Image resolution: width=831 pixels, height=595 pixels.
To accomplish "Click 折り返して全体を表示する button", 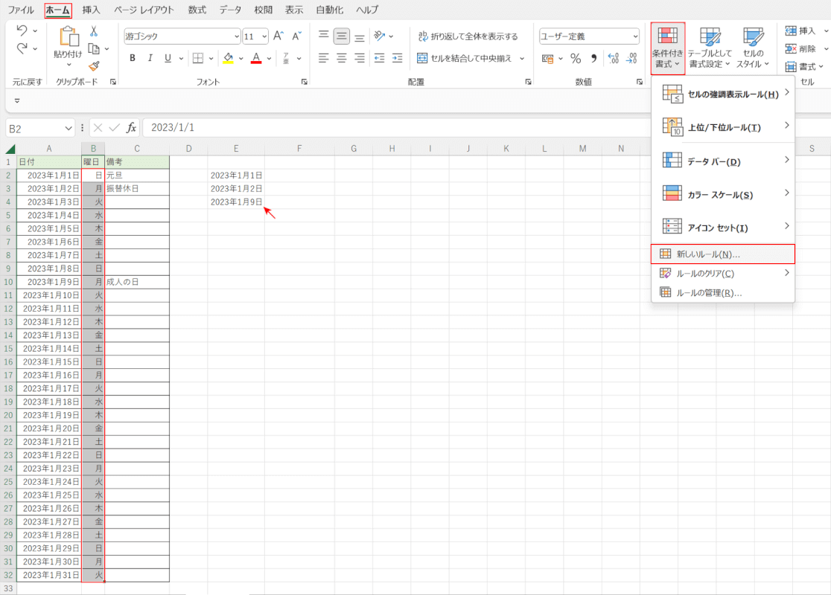I will click(468, 36).
